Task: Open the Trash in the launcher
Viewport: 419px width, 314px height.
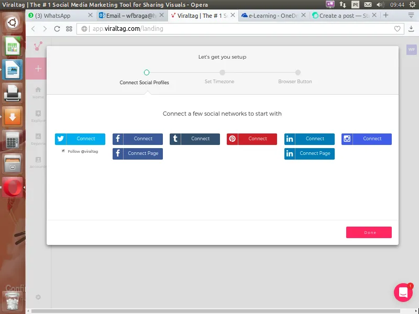Action: tap(12, 300)
